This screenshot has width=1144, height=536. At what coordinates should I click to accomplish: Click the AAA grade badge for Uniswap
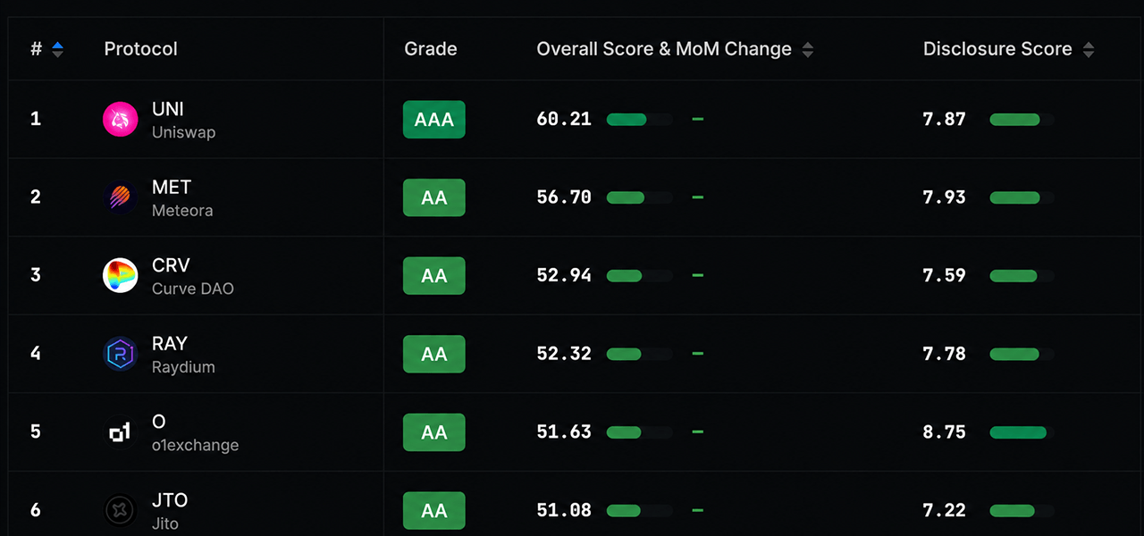tap(434, 120)
